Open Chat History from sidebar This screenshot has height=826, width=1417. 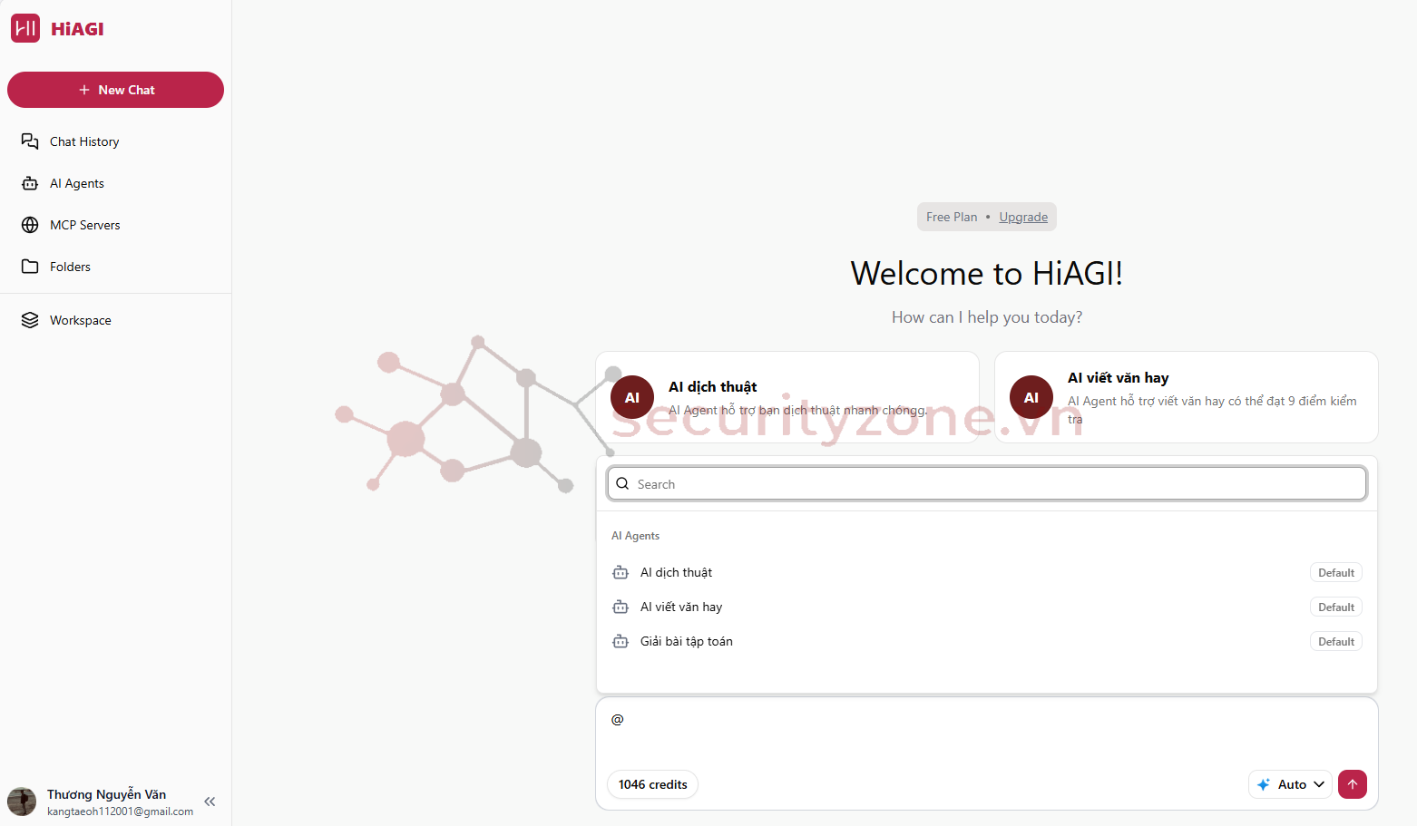(83, 141)
